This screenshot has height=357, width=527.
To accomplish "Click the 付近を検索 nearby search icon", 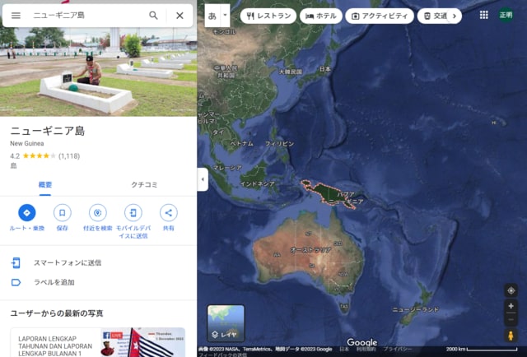I will (98, 212).
